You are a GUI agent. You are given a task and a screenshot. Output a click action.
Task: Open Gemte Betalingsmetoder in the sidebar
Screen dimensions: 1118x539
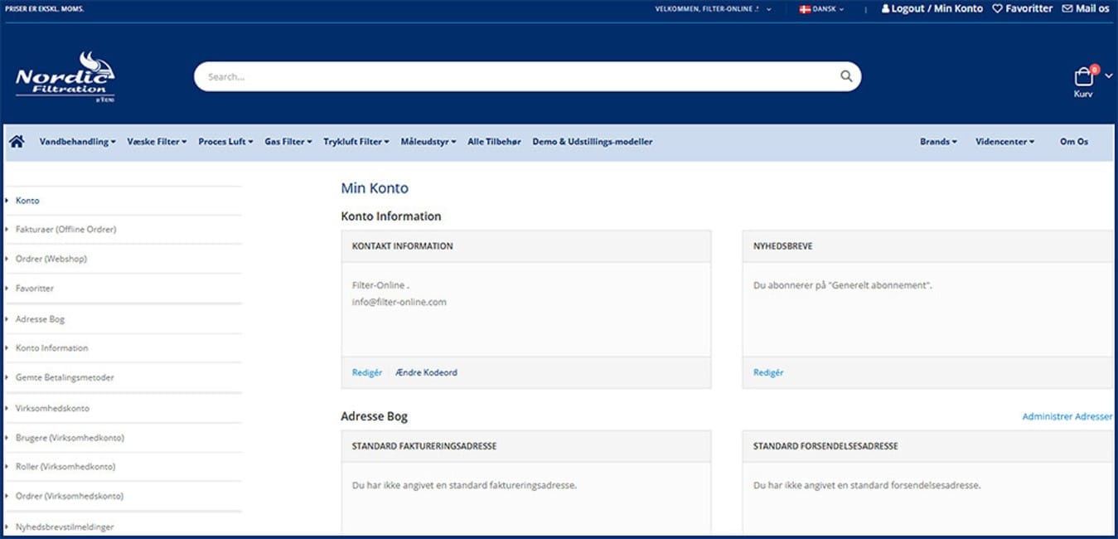(x=65, y=377)
